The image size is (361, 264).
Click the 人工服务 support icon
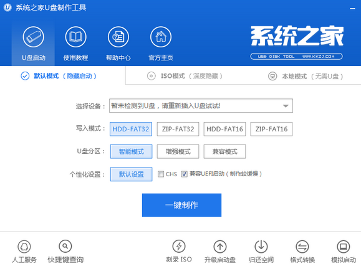tap(24, 247)
